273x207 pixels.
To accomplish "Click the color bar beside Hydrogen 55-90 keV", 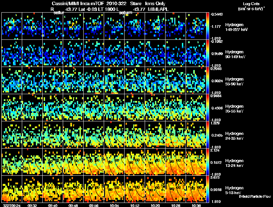I will pos(207,81).
